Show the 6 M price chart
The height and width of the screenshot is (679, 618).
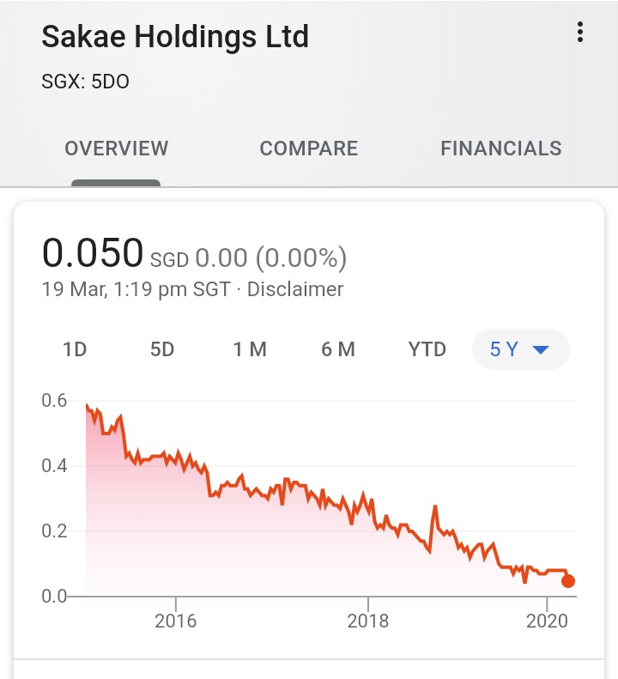(338, 349)
